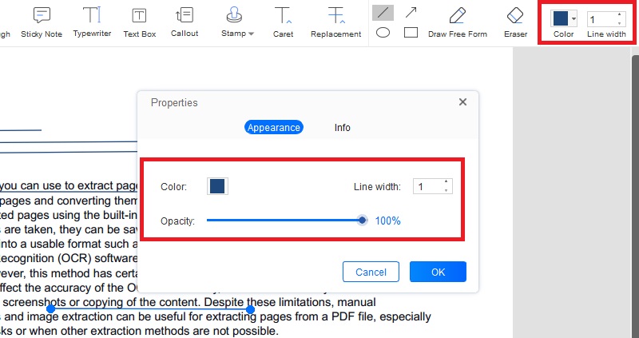
Task: Open the Stamp dropdown arrow
Action: (x=251, y=34)
